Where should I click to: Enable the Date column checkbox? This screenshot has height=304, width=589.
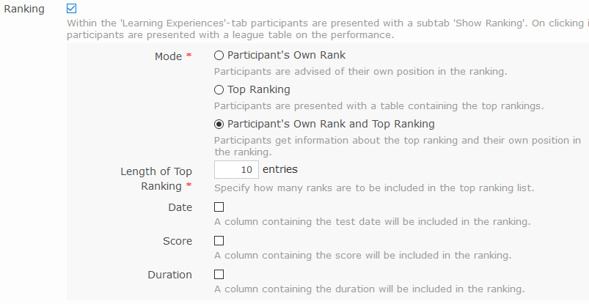click(x=219, y=207)
